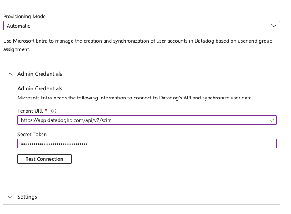
Task: Click the 'Use Microsoft Entra to manage' description
Action: click(x=138, y=45)
